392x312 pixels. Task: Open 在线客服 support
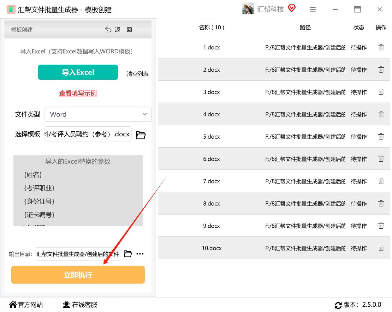(80, 305)
